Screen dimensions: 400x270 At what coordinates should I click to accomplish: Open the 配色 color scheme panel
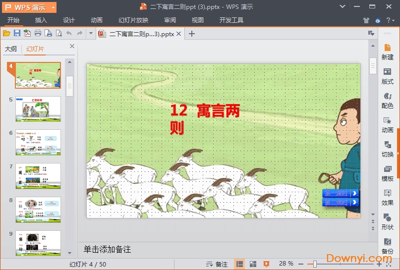pos(387,100)
